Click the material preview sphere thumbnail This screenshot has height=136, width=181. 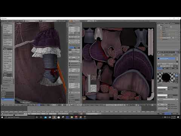point(166,77)
